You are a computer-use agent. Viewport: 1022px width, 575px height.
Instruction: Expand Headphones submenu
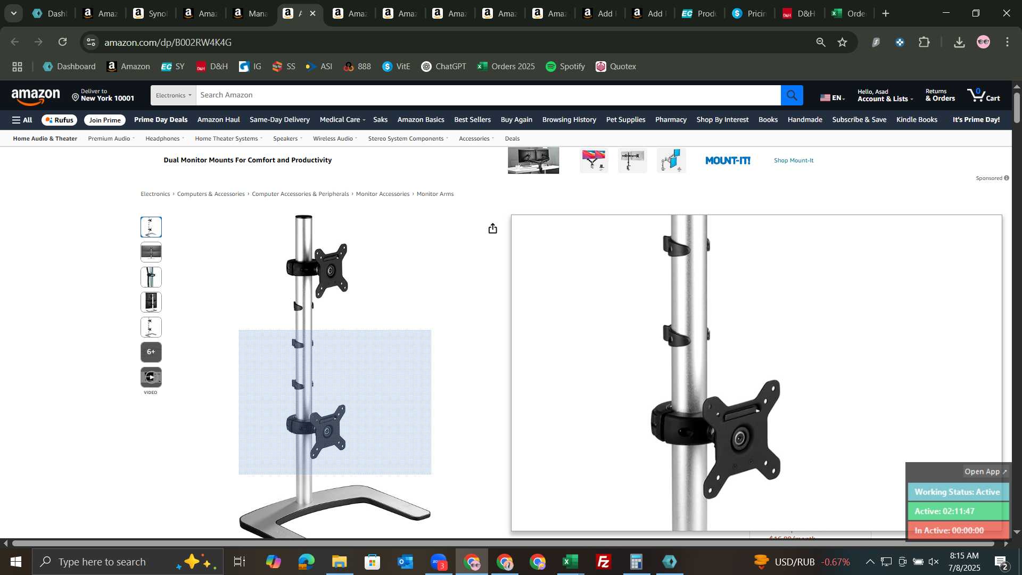[x=164, y=138]
